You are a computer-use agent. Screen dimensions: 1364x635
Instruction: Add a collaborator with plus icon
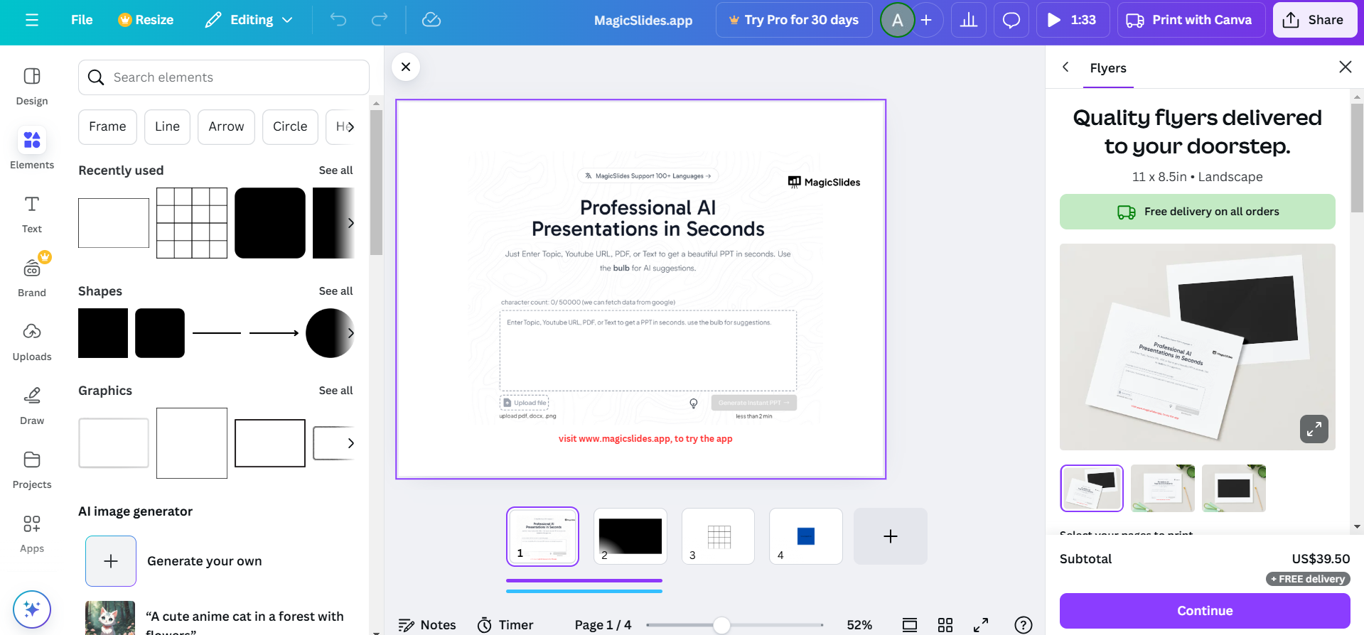(x=926, y=20)
